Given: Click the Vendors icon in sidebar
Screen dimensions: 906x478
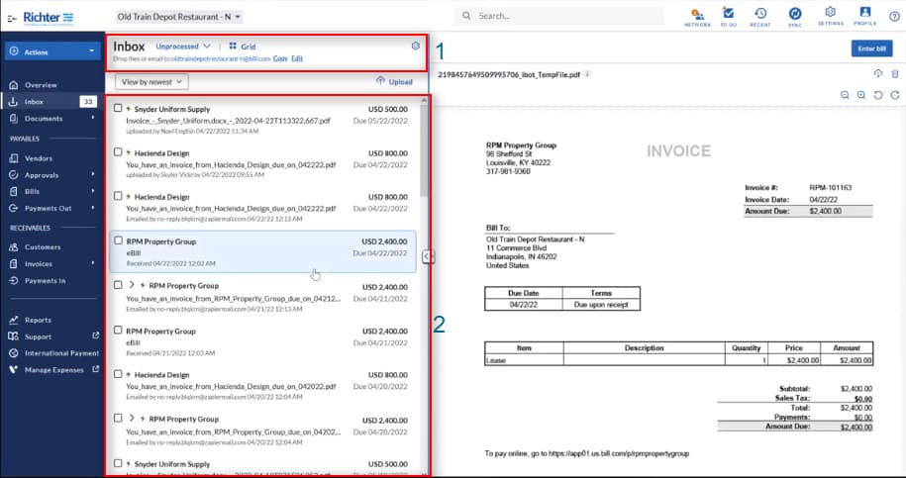Looking at the screenshot, I should [14, 158].
